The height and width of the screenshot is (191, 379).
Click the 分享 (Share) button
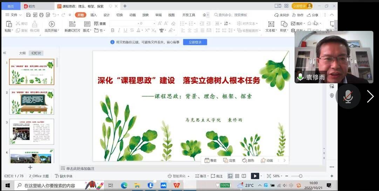[312, 15]
